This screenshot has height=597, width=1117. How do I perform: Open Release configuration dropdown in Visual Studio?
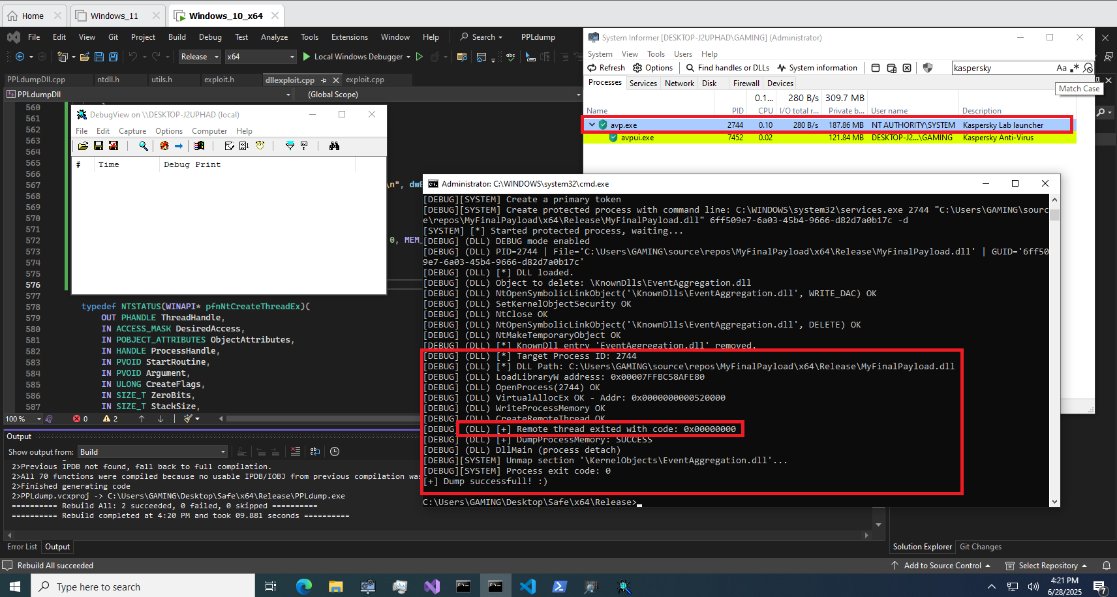point(200,57)
